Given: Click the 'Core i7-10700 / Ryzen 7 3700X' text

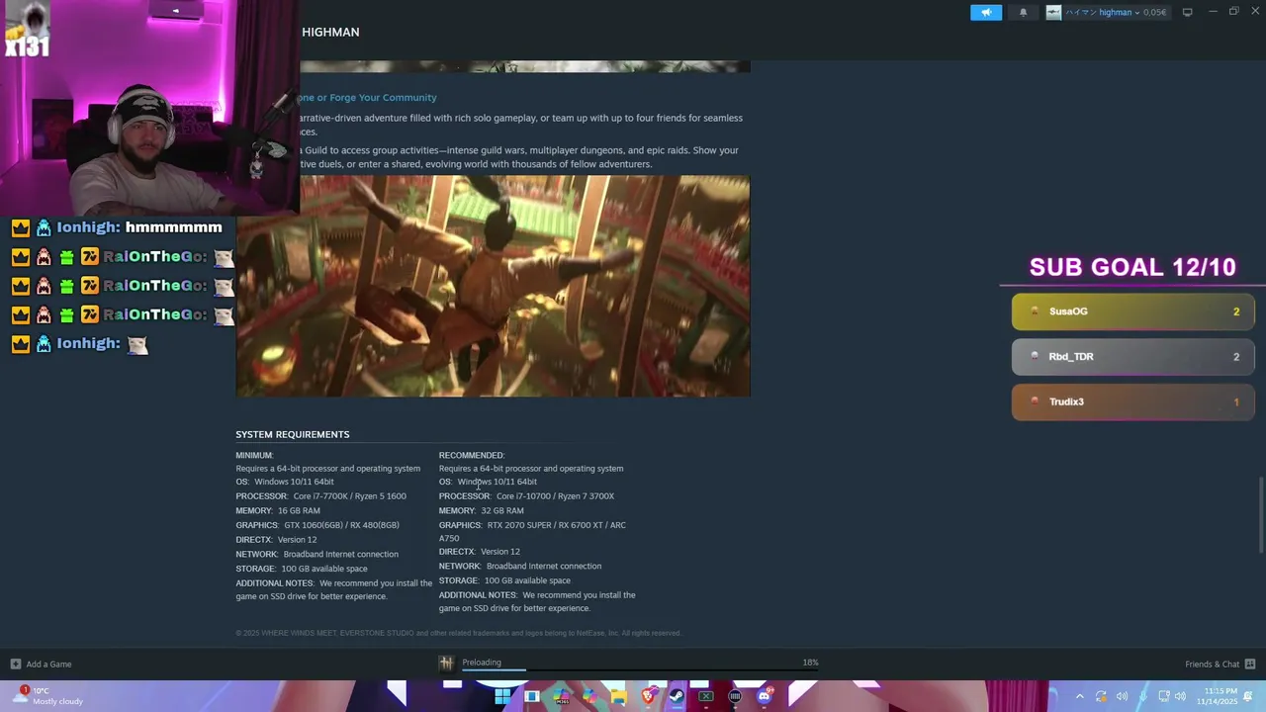Looking at the screenshot, I should point(555,496).
